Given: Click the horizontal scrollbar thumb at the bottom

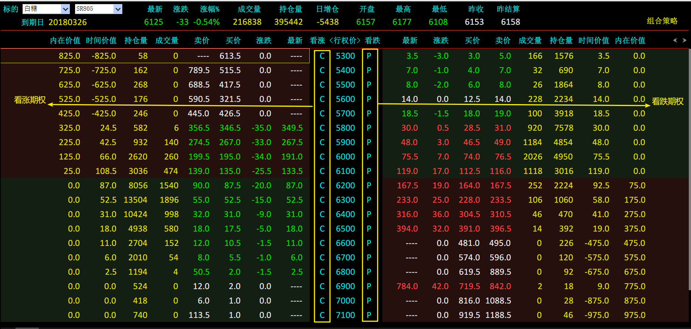Looking at the screenshot, I should (27, 328).
